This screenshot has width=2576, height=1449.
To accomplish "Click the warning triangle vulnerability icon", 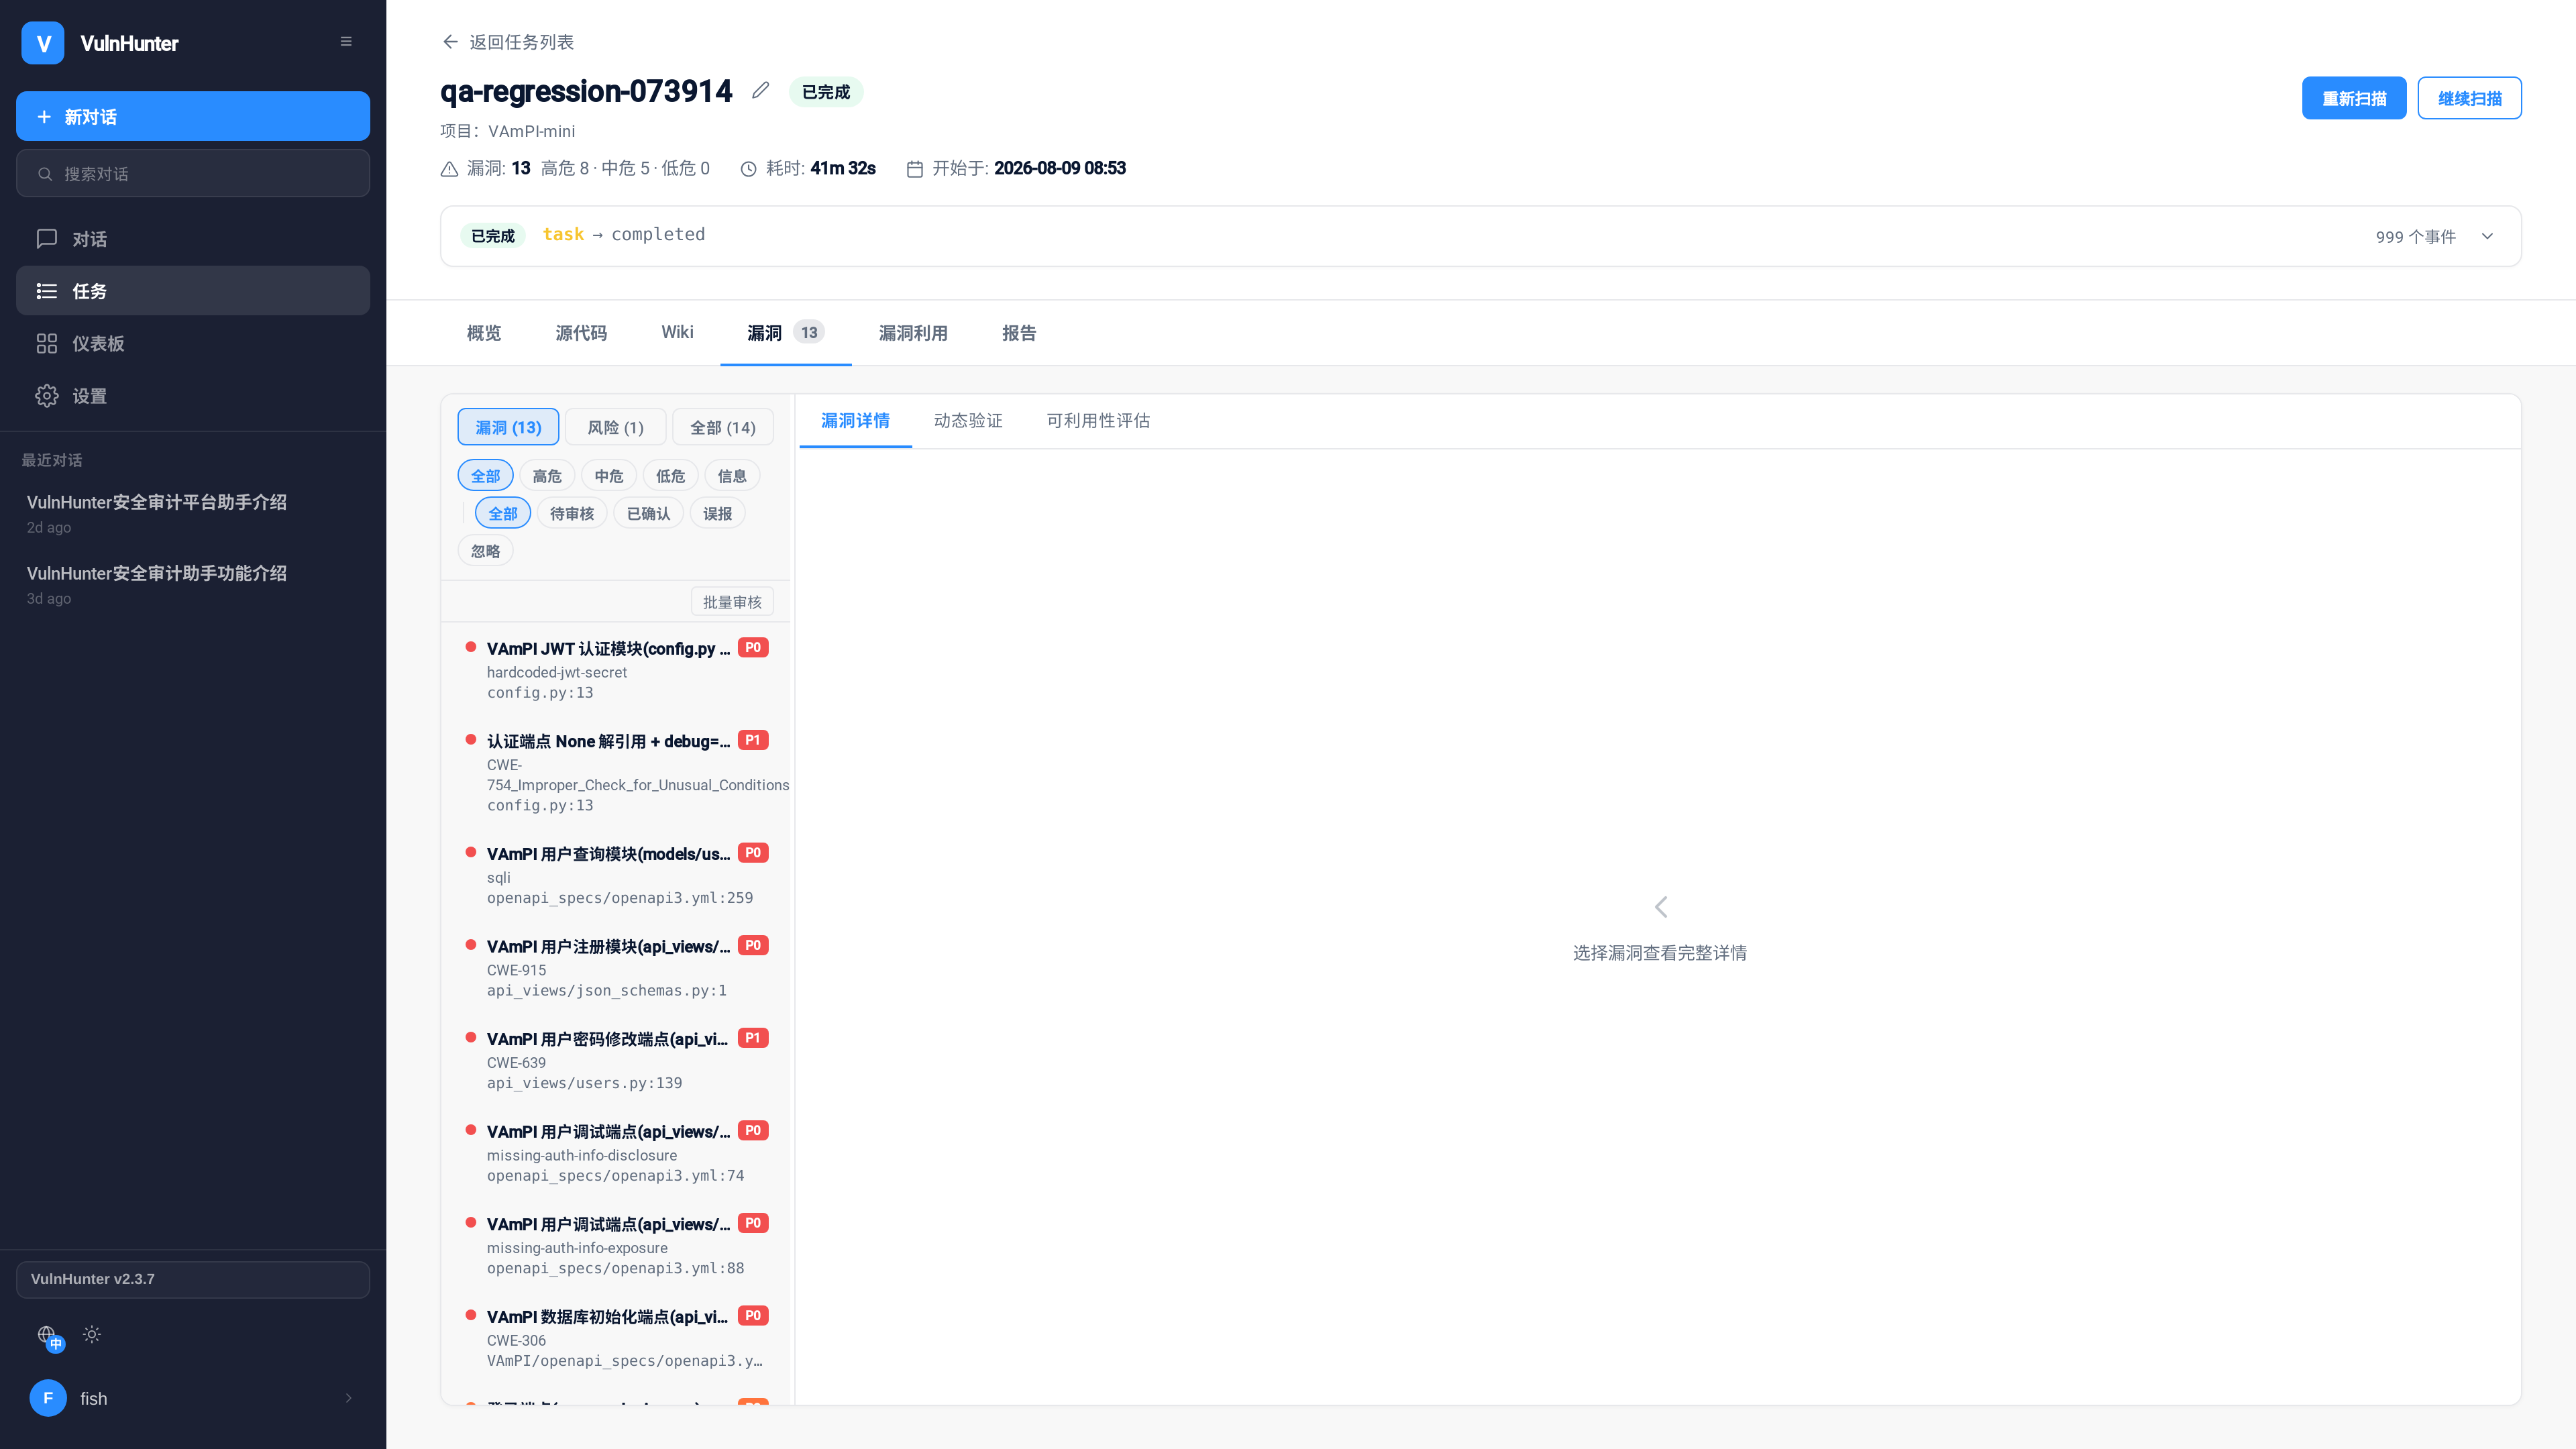I will (x=450, y=169).
